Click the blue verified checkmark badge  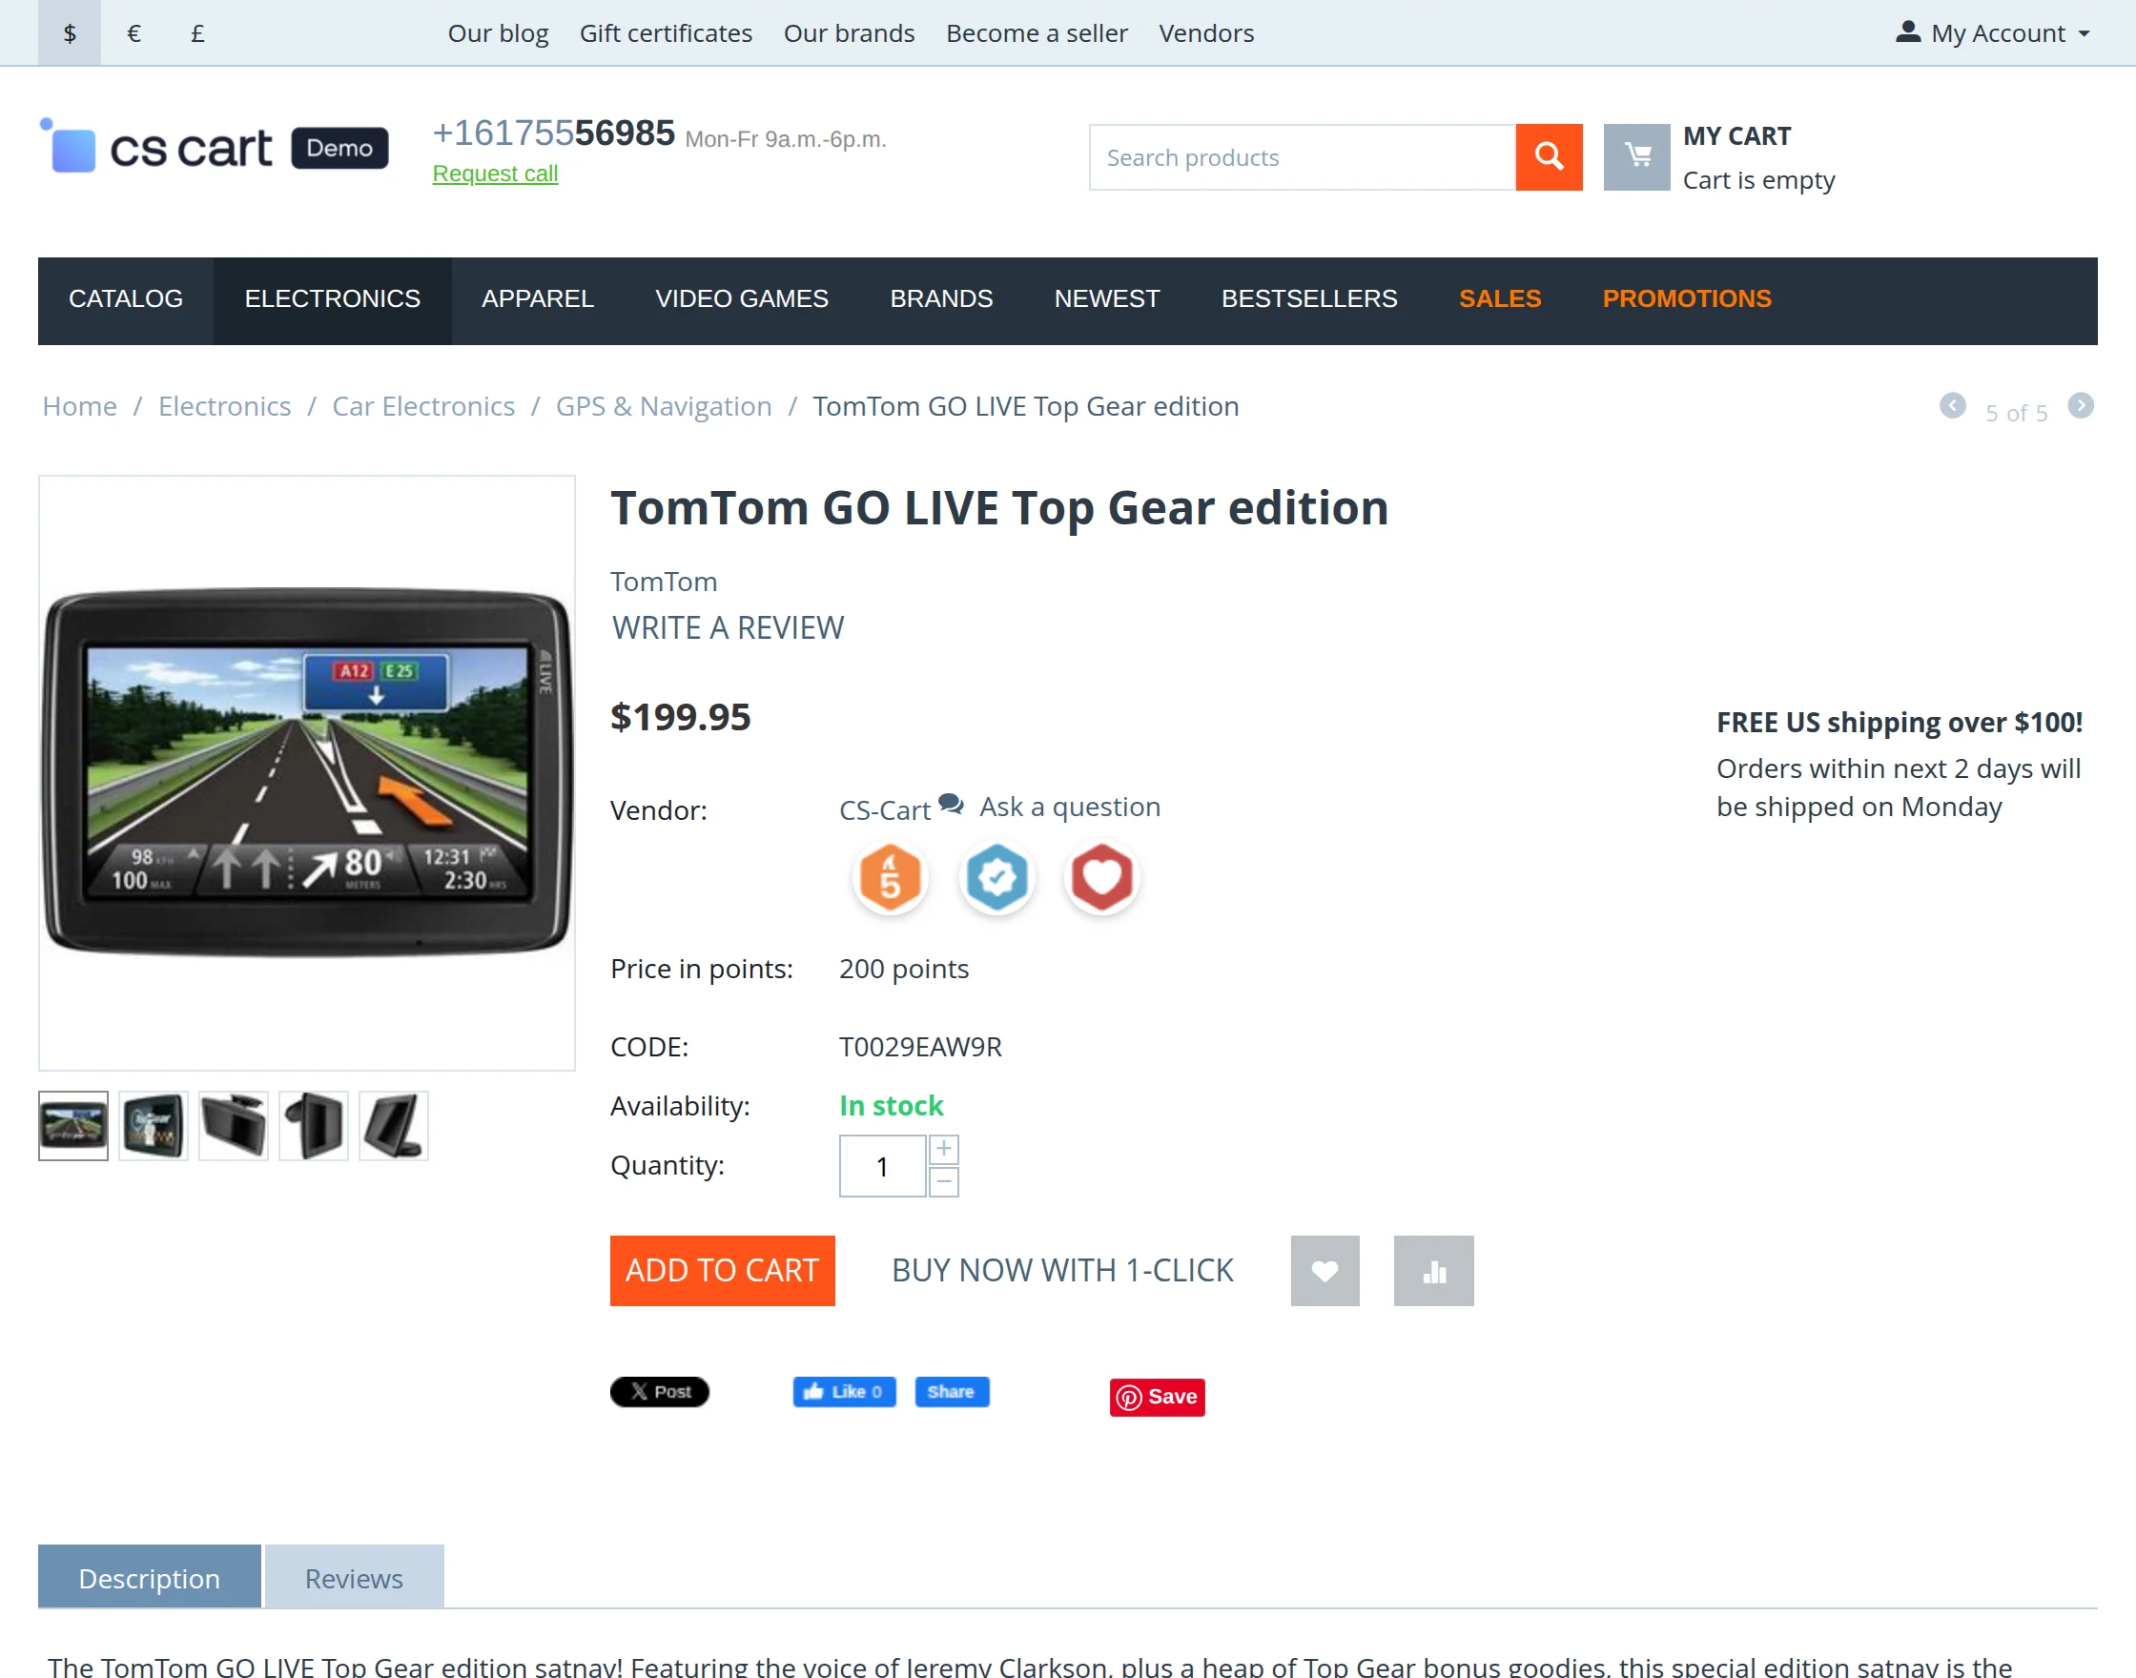coord(996,877)
